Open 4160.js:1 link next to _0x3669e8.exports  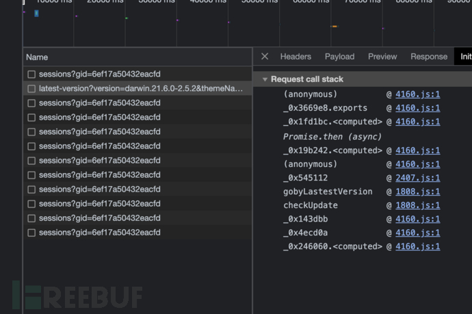point(417,108)
